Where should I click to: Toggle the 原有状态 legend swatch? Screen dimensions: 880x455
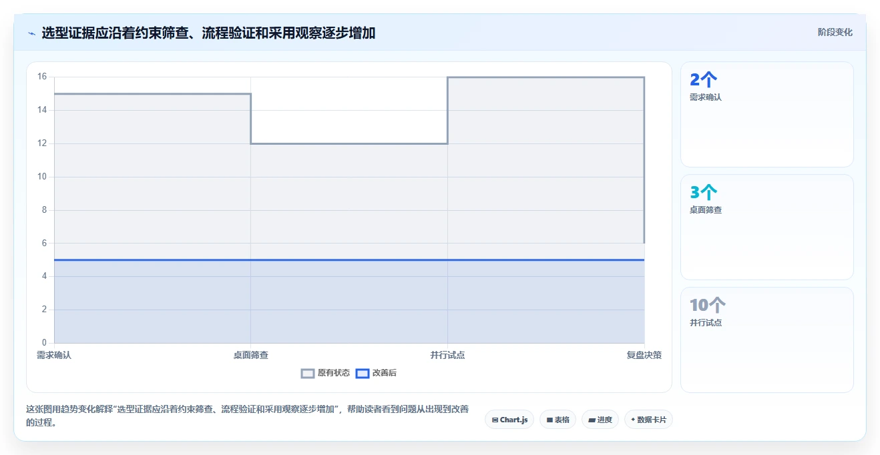308,373
